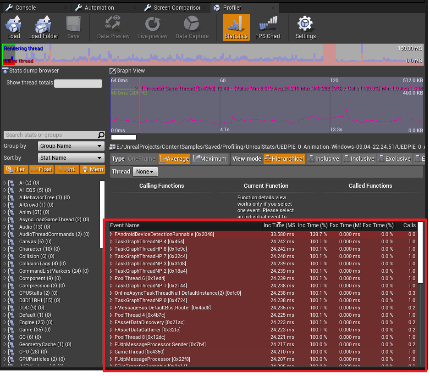Expand the GC (6) group

coord(5,337)
